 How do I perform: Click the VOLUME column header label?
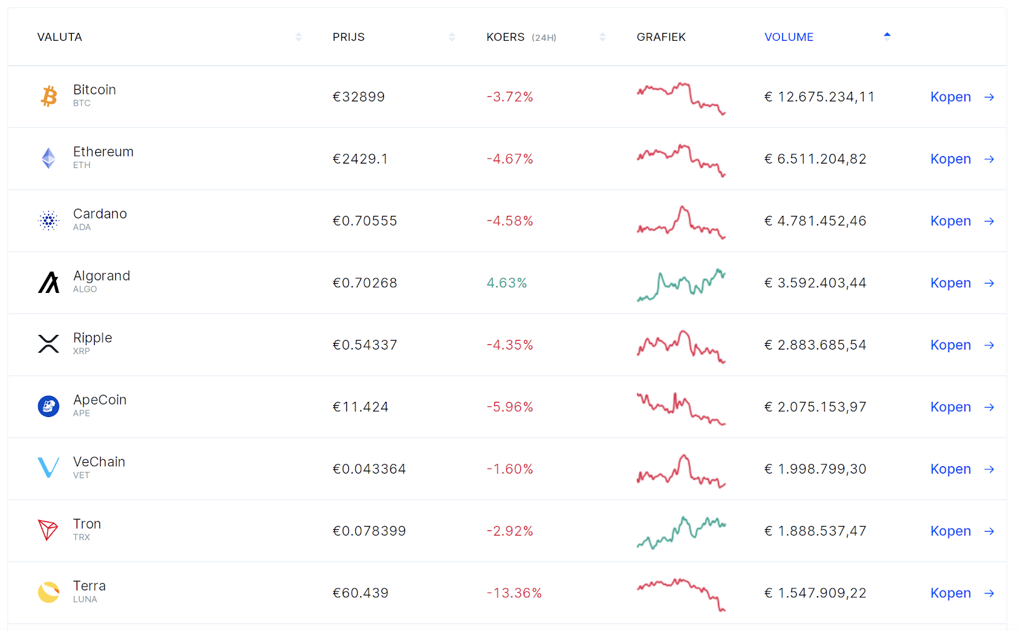coord(788,37)
